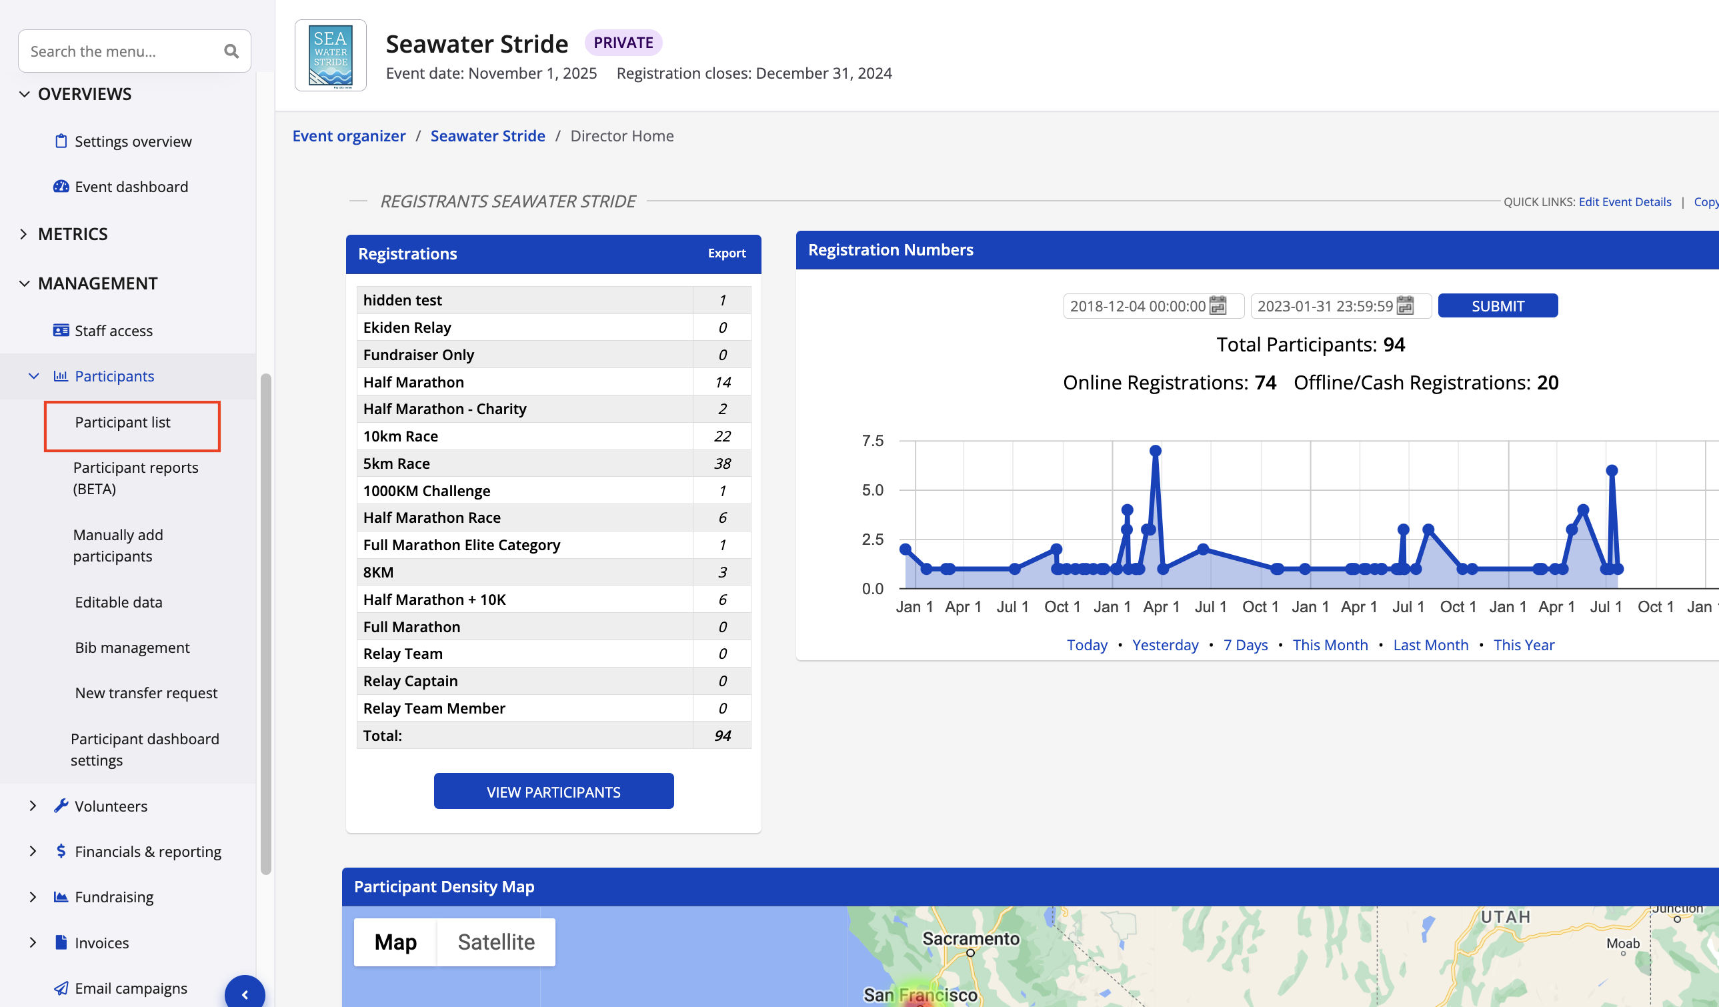Open Bib management menu item
Screen dimensions: 1719x1007
[131, 648]
